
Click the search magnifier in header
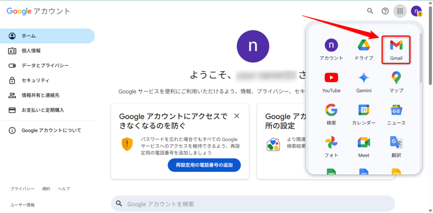click(370, 11)
